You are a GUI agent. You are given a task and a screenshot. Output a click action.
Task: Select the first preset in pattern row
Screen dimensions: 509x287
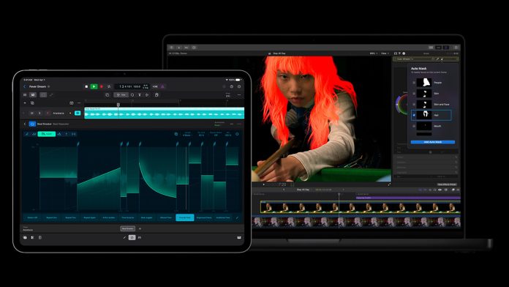[32, 217]
